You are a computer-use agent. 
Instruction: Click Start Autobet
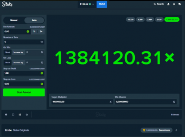[x=24, y=92]
